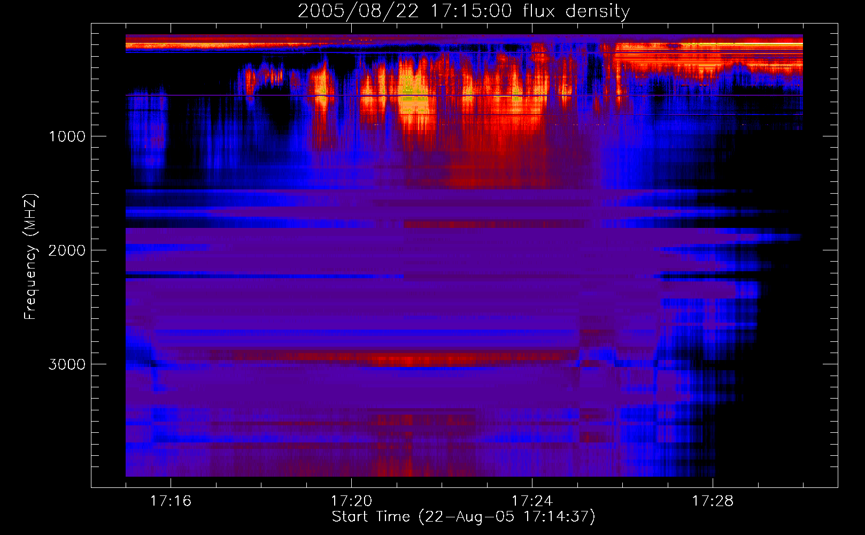This screenshot has height=535, width=865.
Task: Click the plot title '2005/08/22 17:15:00 flux density'
Action: click(464, 11)
